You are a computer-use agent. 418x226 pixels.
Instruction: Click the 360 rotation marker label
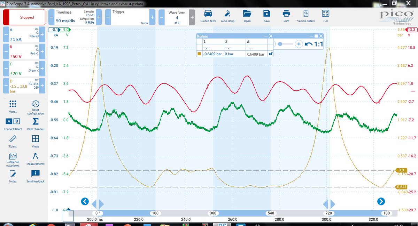(x=213, y=213)
